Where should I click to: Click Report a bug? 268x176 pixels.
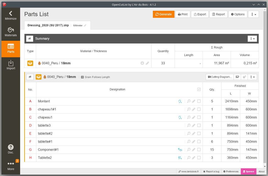click(211, 171)
